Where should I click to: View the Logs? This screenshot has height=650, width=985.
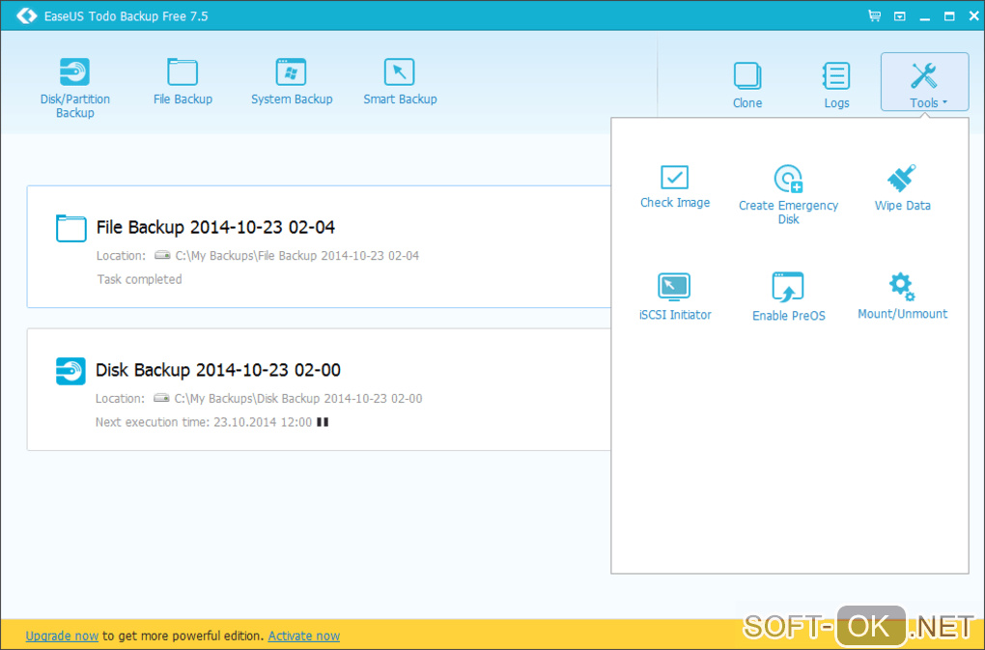coord(836,85)
